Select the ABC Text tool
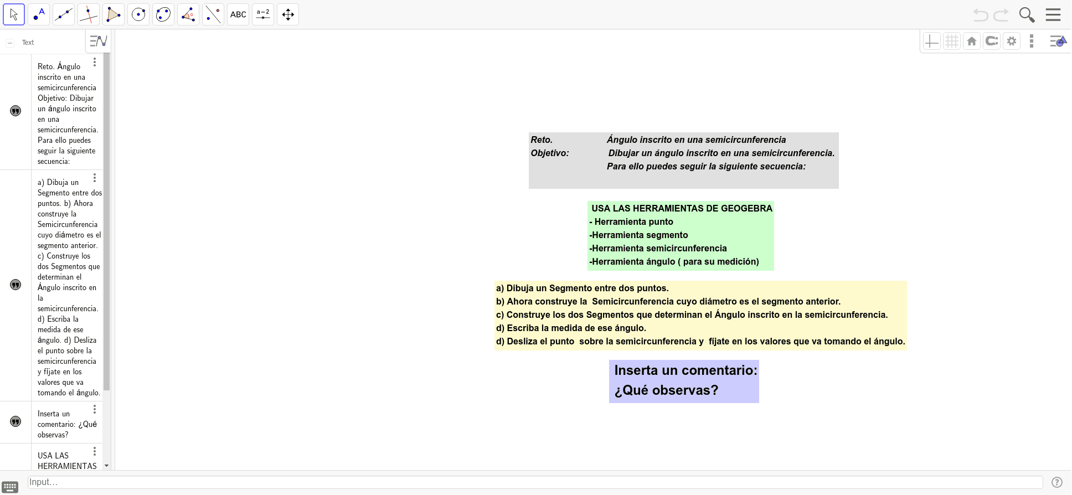 [238, 14]
